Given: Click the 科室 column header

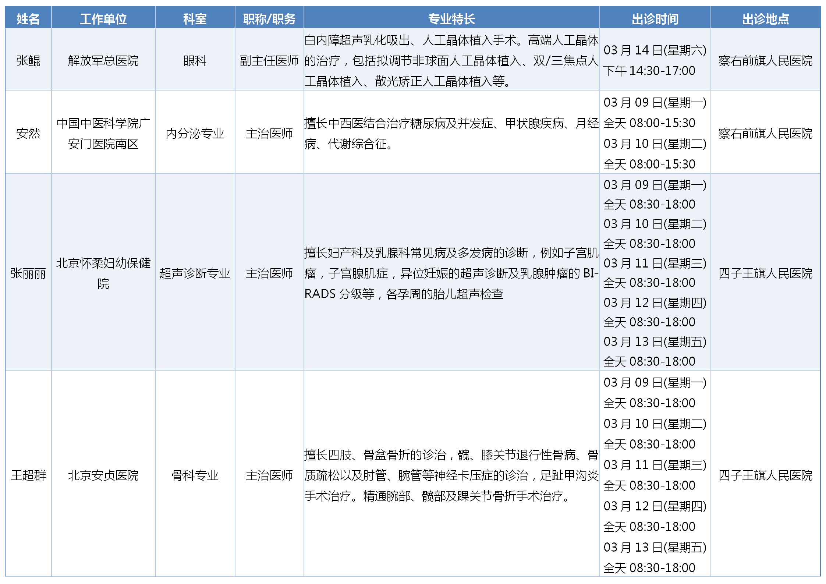Looking at the screenshot, I should (195, 19).
